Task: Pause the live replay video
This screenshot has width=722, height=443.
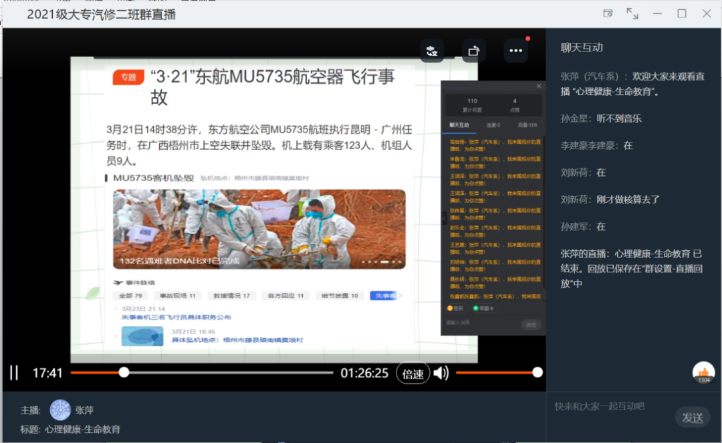Action: 14,373
